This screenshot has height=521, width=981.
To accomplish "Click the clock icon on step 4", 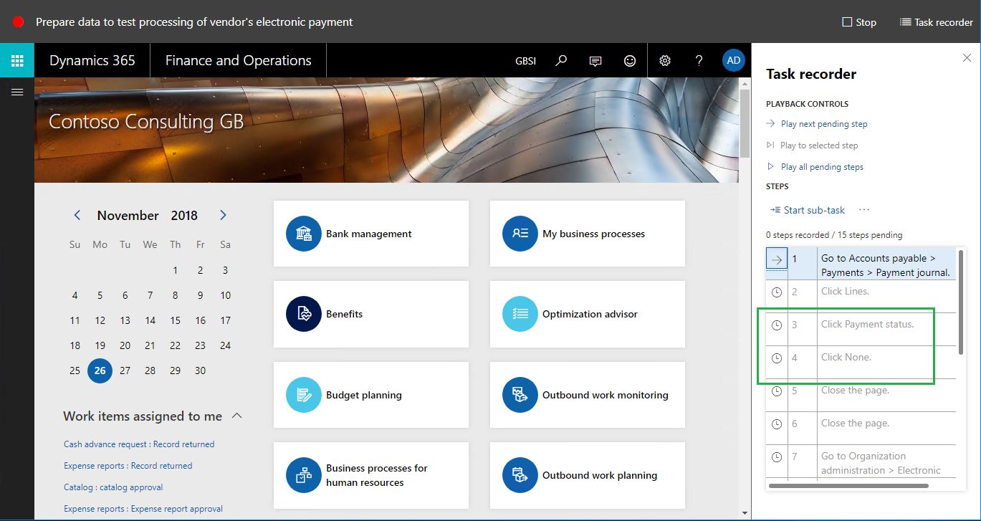I will [x=777, y=358].
